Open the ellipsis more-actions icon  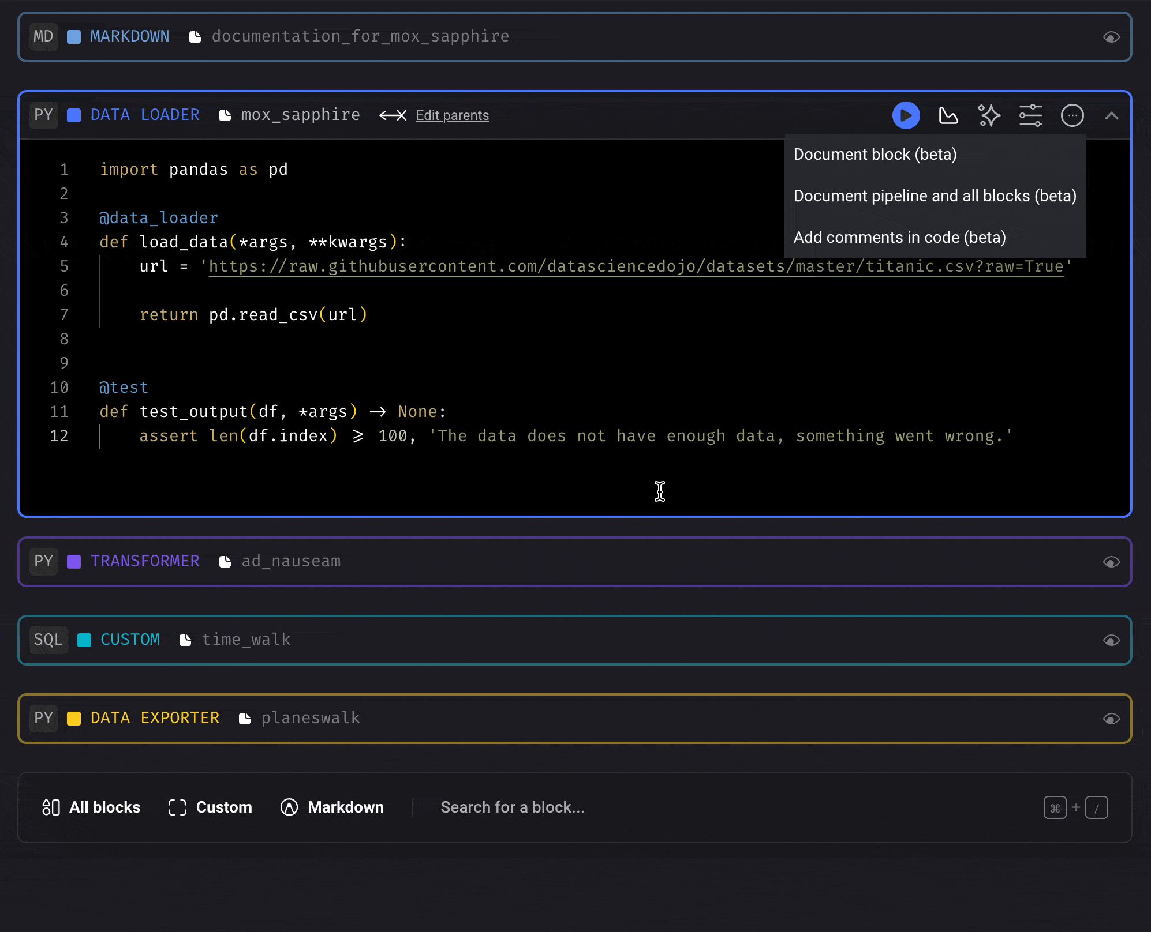click(1072, 115)
